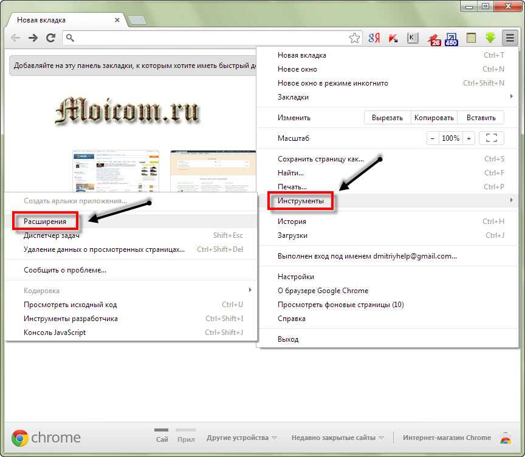Screen dimensions: 525x457
Task: Select Расширения in the tools submenu
Action: tap(45, 222)
